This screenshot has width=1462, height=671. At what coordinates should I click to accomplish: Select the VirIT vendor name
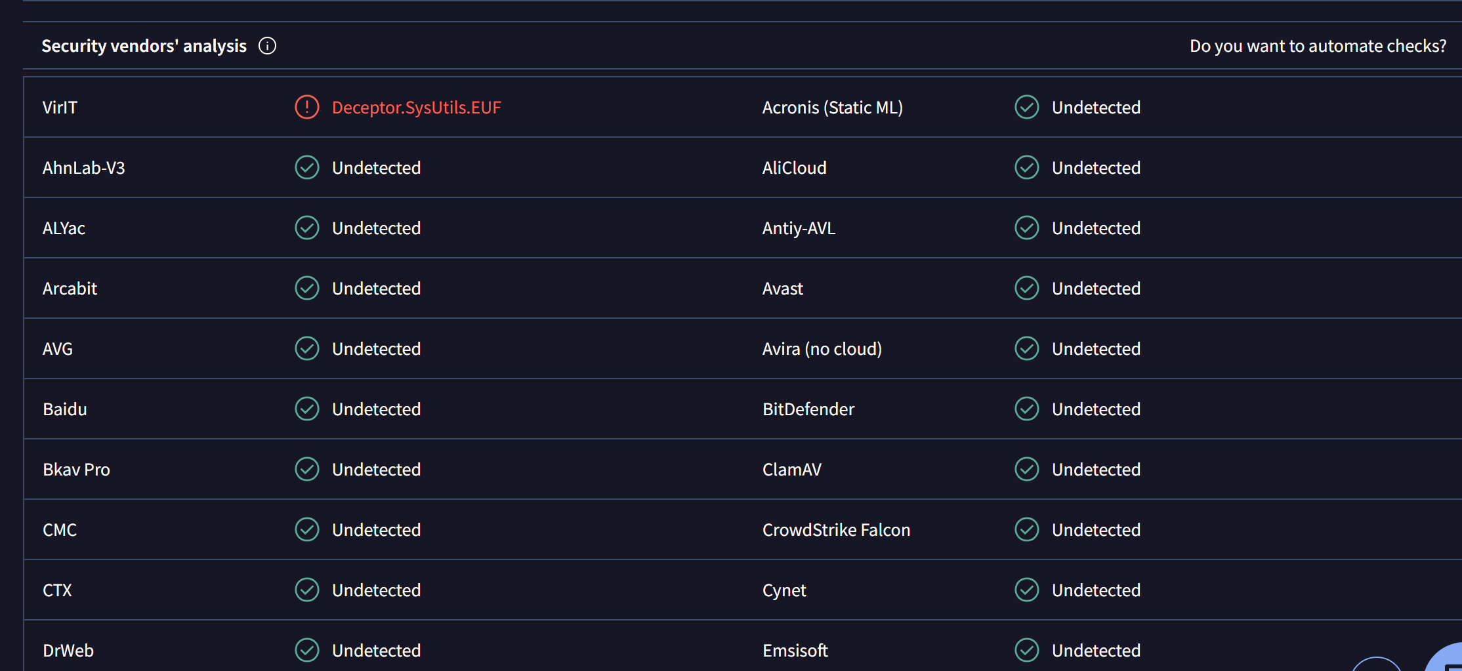[x=60, y=108]
